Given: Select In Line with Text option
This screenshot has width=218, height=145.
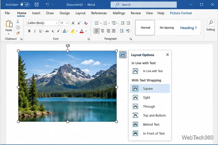Looking at the screenshot, I should point(150,71).
